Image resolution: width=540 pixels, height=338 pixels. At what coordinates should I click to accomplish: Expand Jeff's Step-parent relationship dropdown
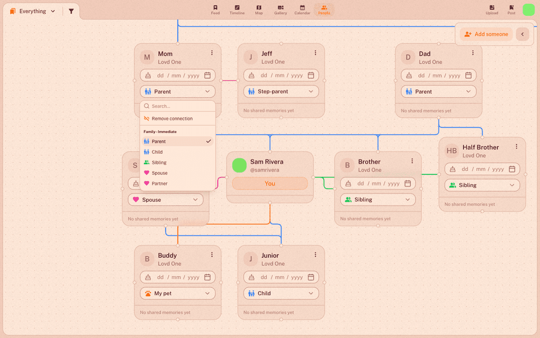click(281, 91)
